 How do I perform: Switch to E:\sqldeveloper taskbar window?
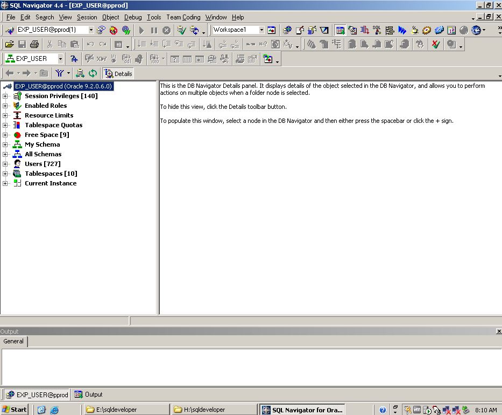click(127, 410)
